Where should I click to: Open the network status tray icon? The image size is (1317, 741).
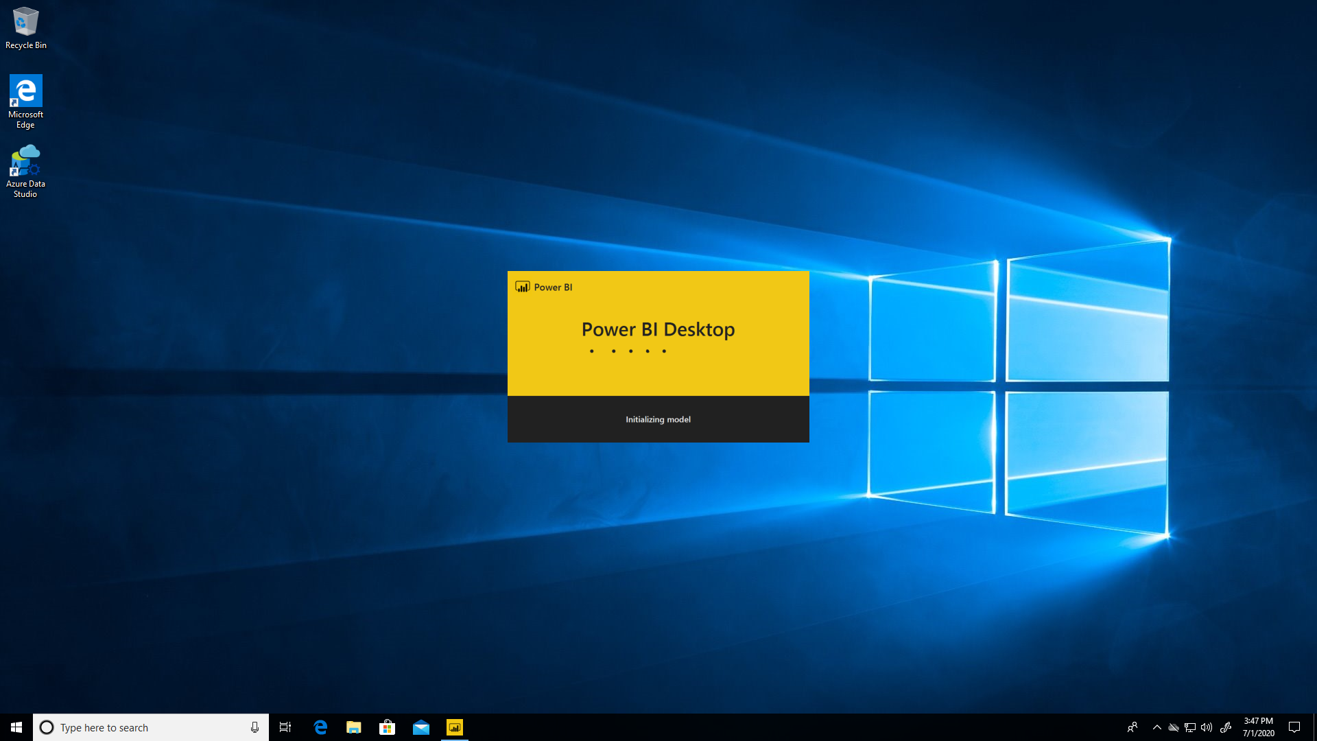[1190, 727]
